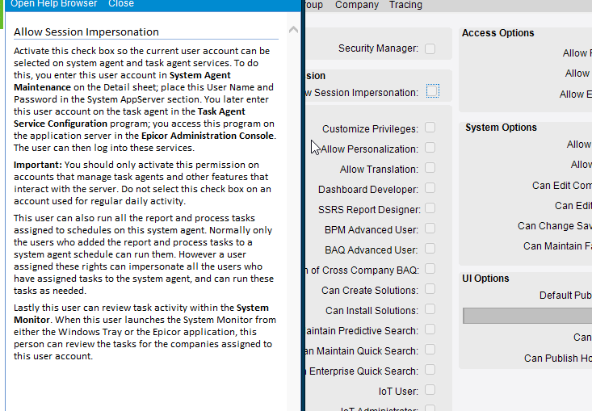Toggle BAQ Advanced User checkbox
The width and height of the screenshot is (592, 411).
(x=430, y=249)
